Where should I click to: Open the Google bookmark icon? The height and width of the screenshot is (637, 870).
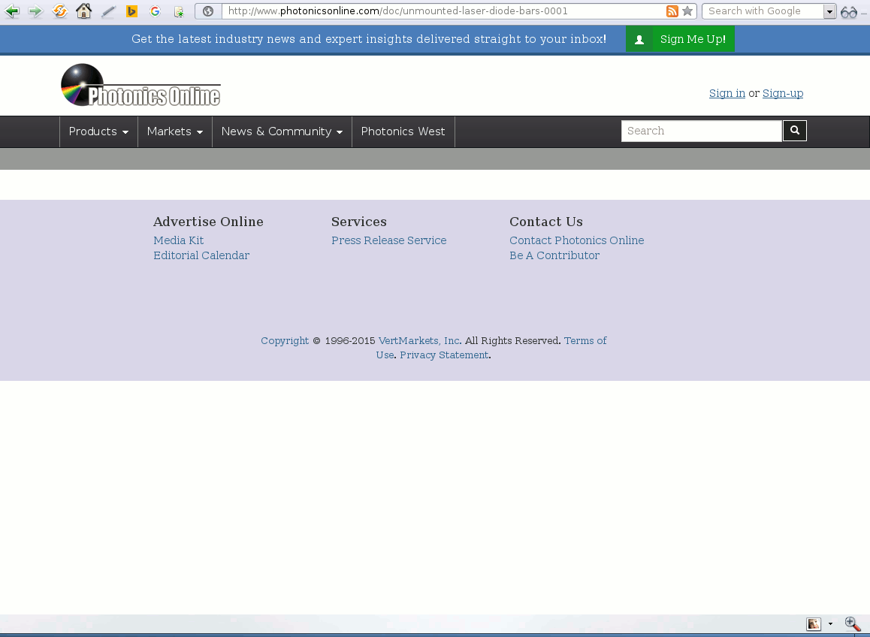156,11
